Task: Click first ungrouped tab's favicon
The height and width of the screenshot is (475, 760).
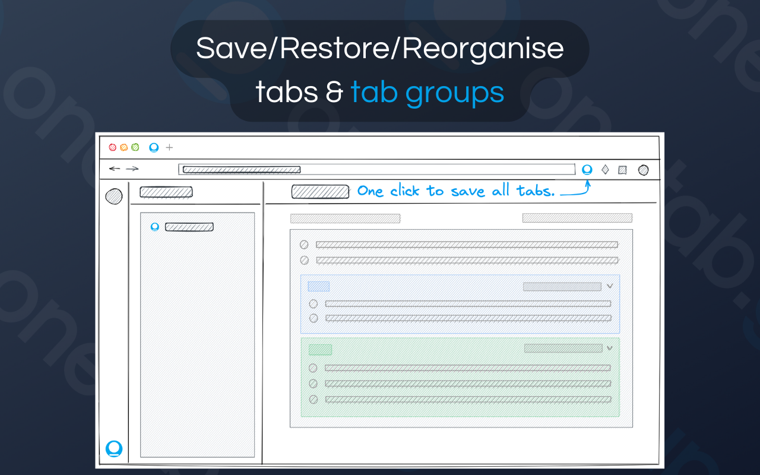Action: 304,244
